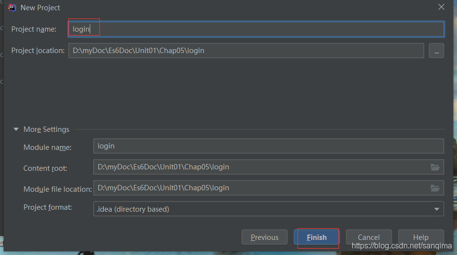The height and width of the screenshot is (255, 457).
Task: Click Finish to create the project
Action: (x=317, y=237)
